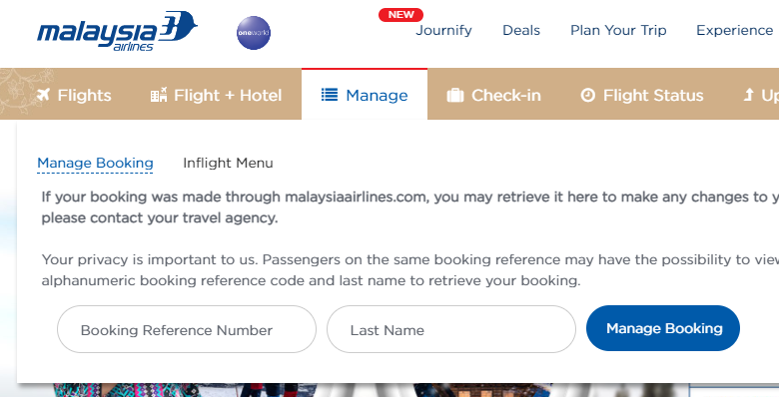
Task: Switch to the Flight + Hotel tab
Action: 216,95
